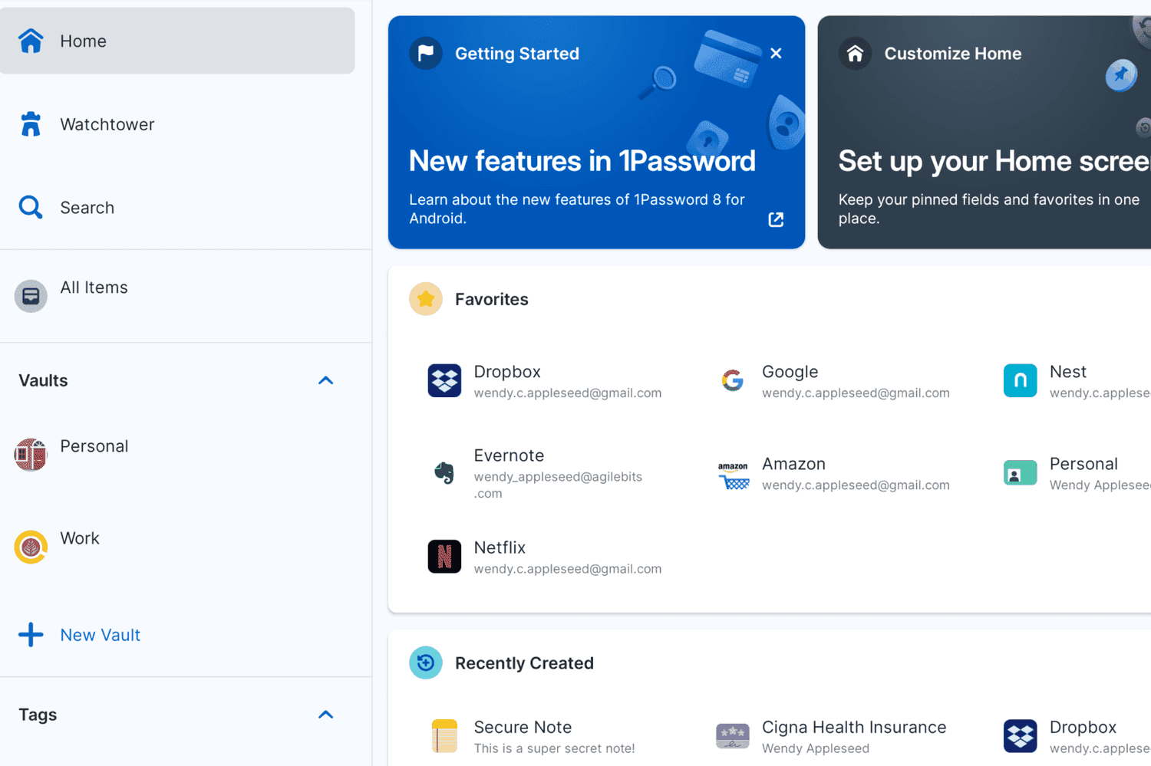This screenshot has height=766, width=1151.
Task: Click 'This is a super secret note!' text
Action: click(x=554, y=748)
